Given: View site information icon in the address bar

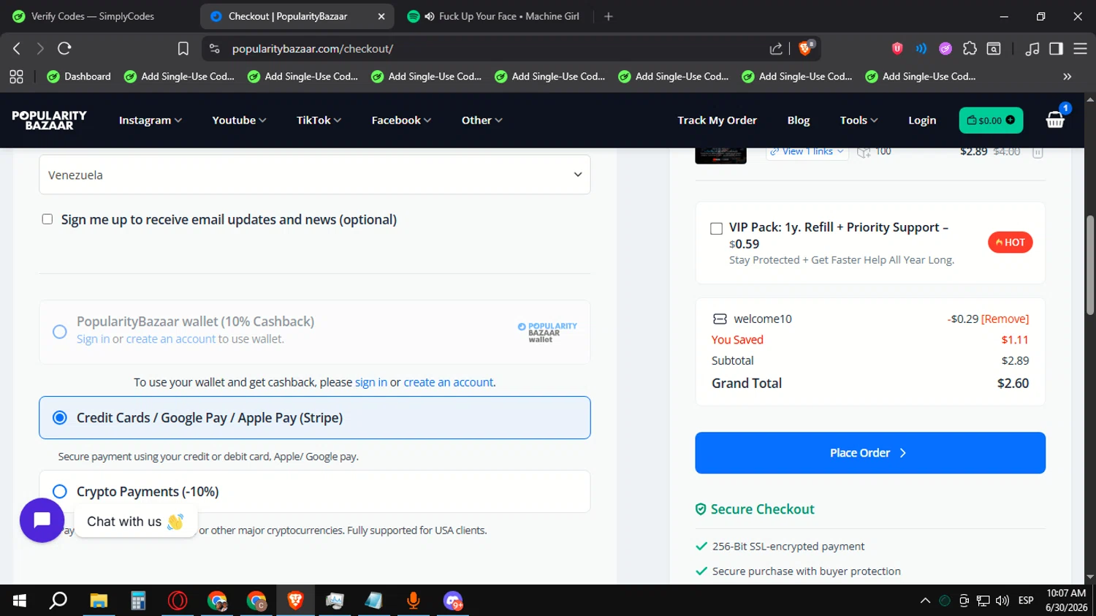Looking at the screenshot, I should click(x=214, y=49).
